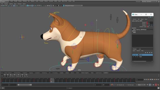Play animation backwards

tap(150, 79)
